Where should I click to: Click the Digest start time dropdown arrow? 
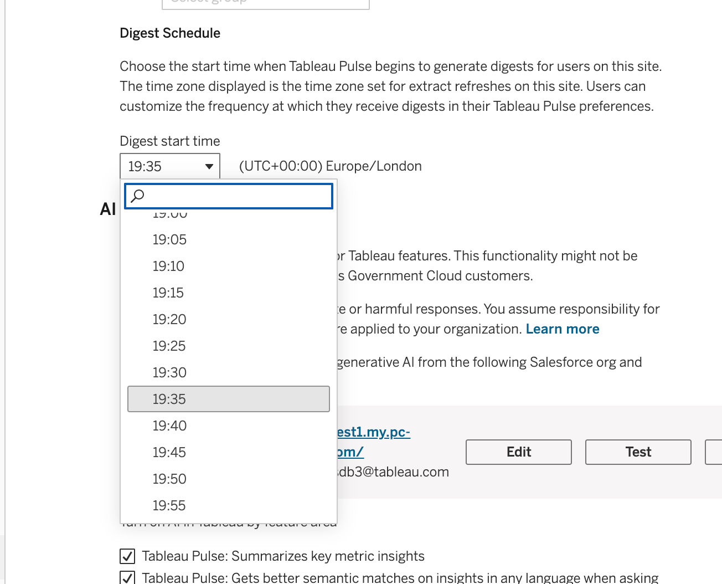coord(209,166)
